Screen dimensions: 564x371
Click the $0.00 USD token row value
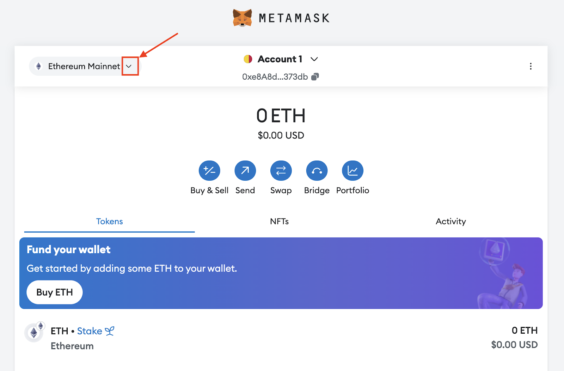515,345
